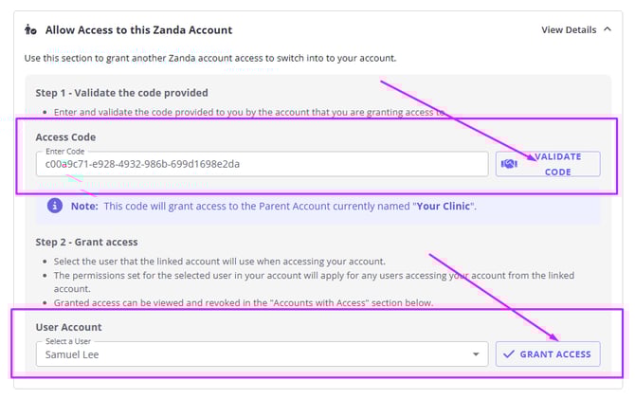This screenshot has height=399, width=635.
Task: Click the Access Code section label
Action: pos(66,136)
